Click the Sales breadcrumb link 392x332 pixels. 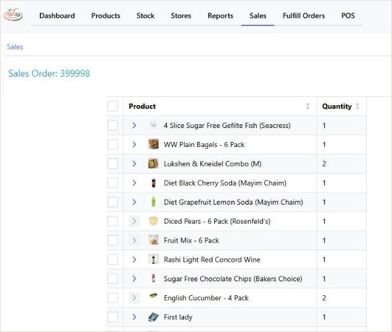tap(15, 47)
